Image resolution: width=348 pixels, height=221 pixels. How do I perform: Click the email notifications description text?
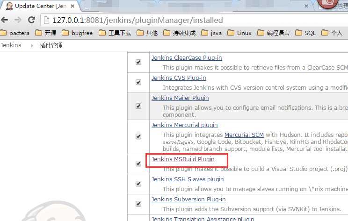pyautogui.click(x=255, y=111)
